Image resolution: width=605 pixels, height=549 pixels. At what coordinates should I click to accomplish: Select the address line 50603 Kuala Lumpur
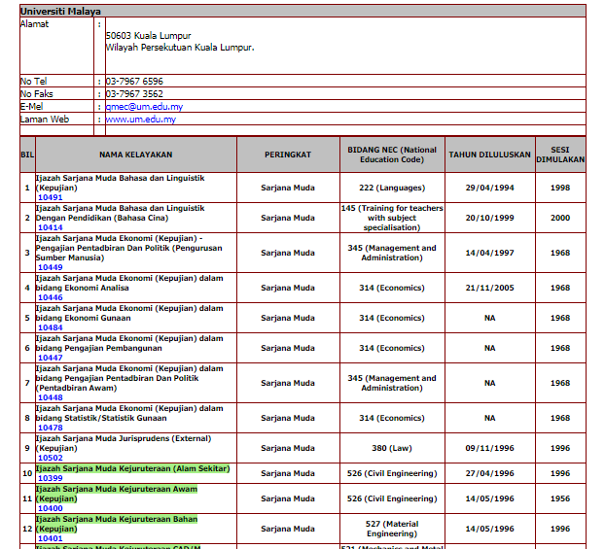click(x=148, y=36)
